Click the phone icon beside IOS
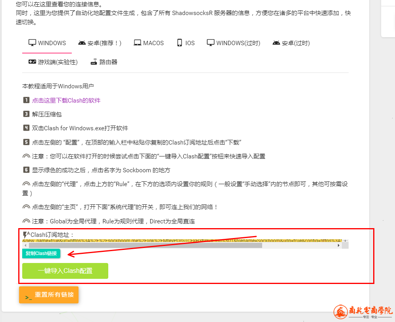 (179, 43)
